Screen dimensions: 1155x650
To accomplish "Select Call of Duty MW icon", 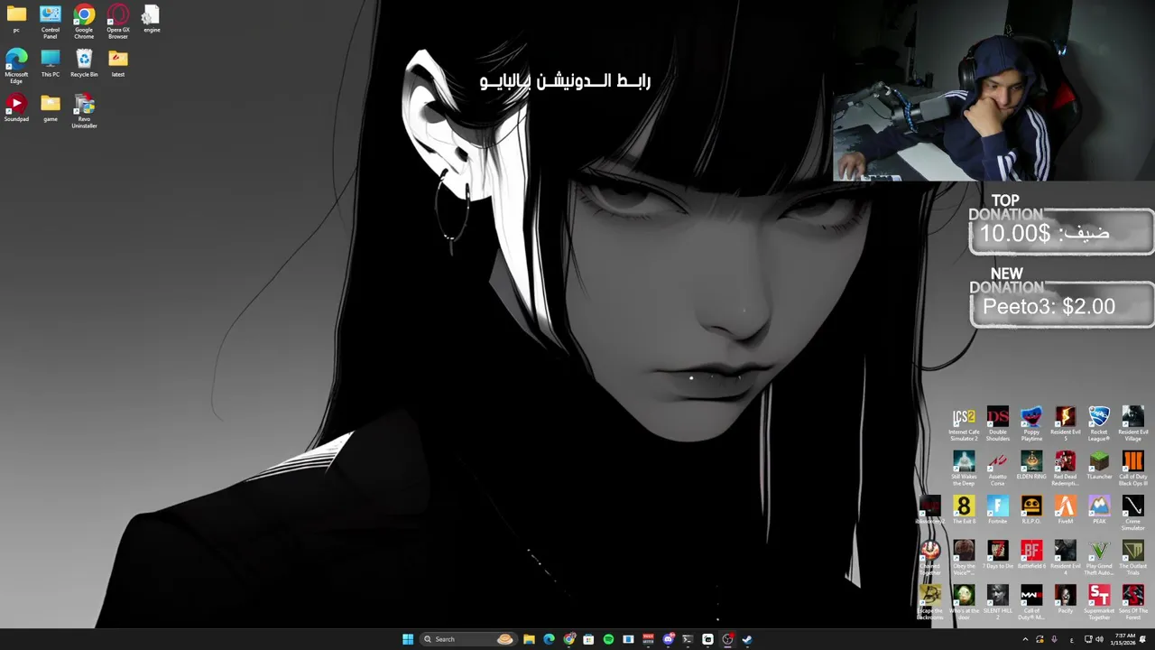I will (1031, 603).
